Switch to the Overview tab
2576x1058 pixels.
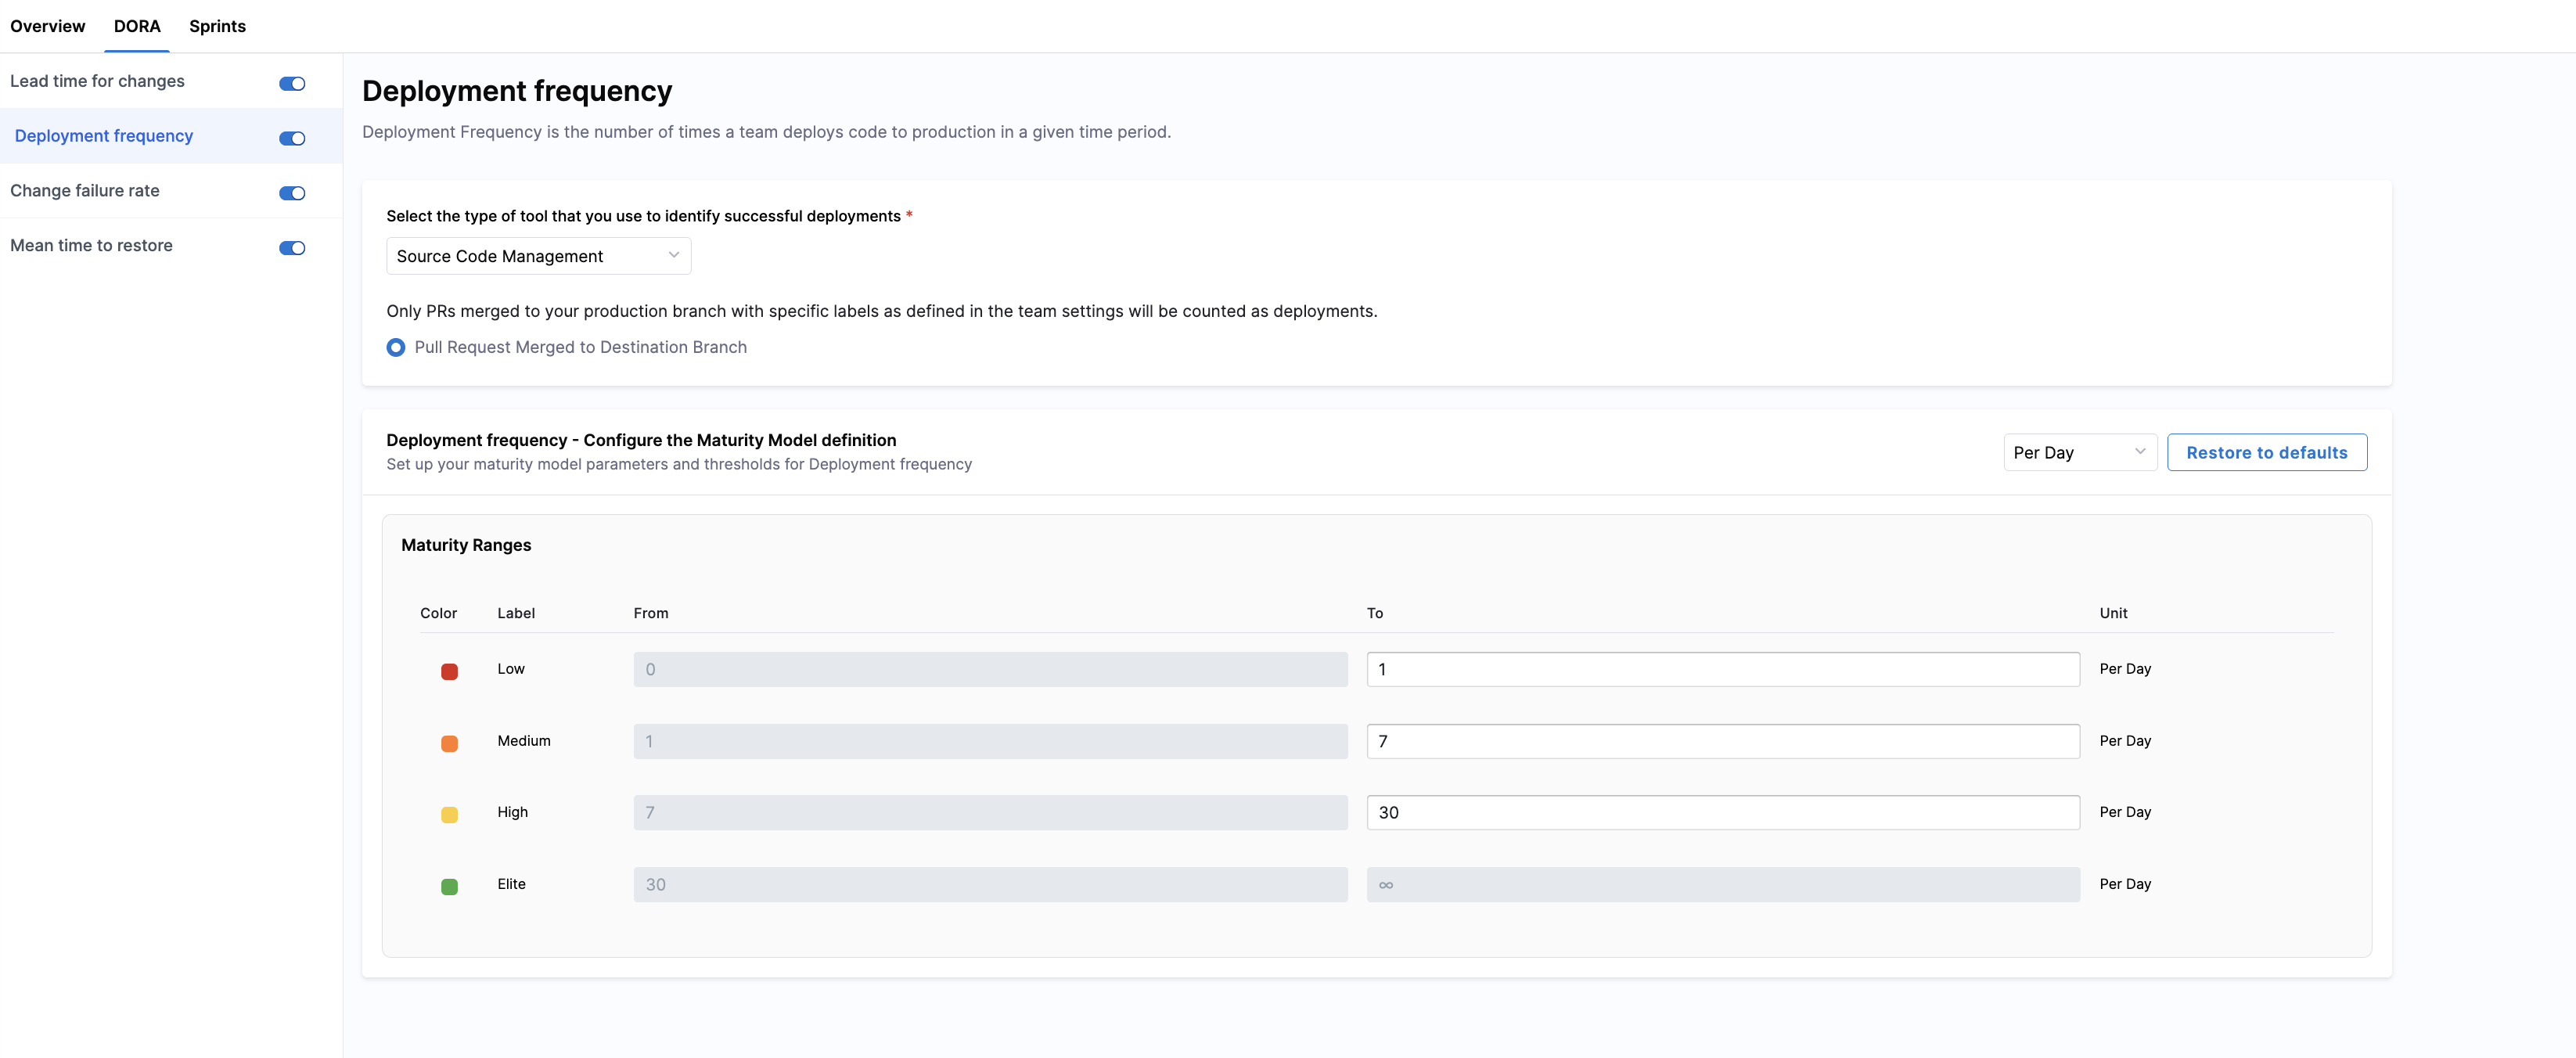pyautogui.click(x=47, y=26)
